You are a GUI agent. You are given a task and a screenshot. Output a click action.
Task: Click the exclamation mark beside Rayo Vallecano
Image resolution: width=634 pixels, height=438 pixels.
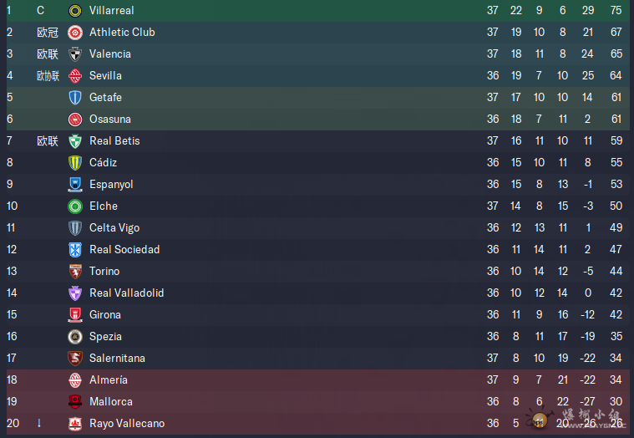pyautogui.click(x=38, y=424)
